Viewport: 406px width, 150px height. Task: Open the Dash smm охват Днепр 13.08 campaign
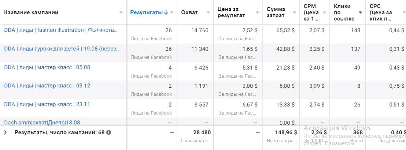42,122
